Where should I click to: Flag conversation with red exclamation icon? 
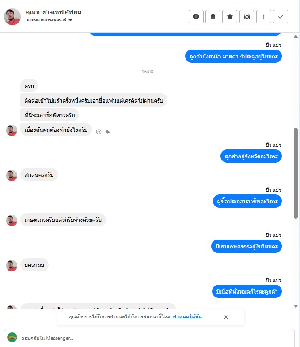pyautogui.click(x=264, y=17)
